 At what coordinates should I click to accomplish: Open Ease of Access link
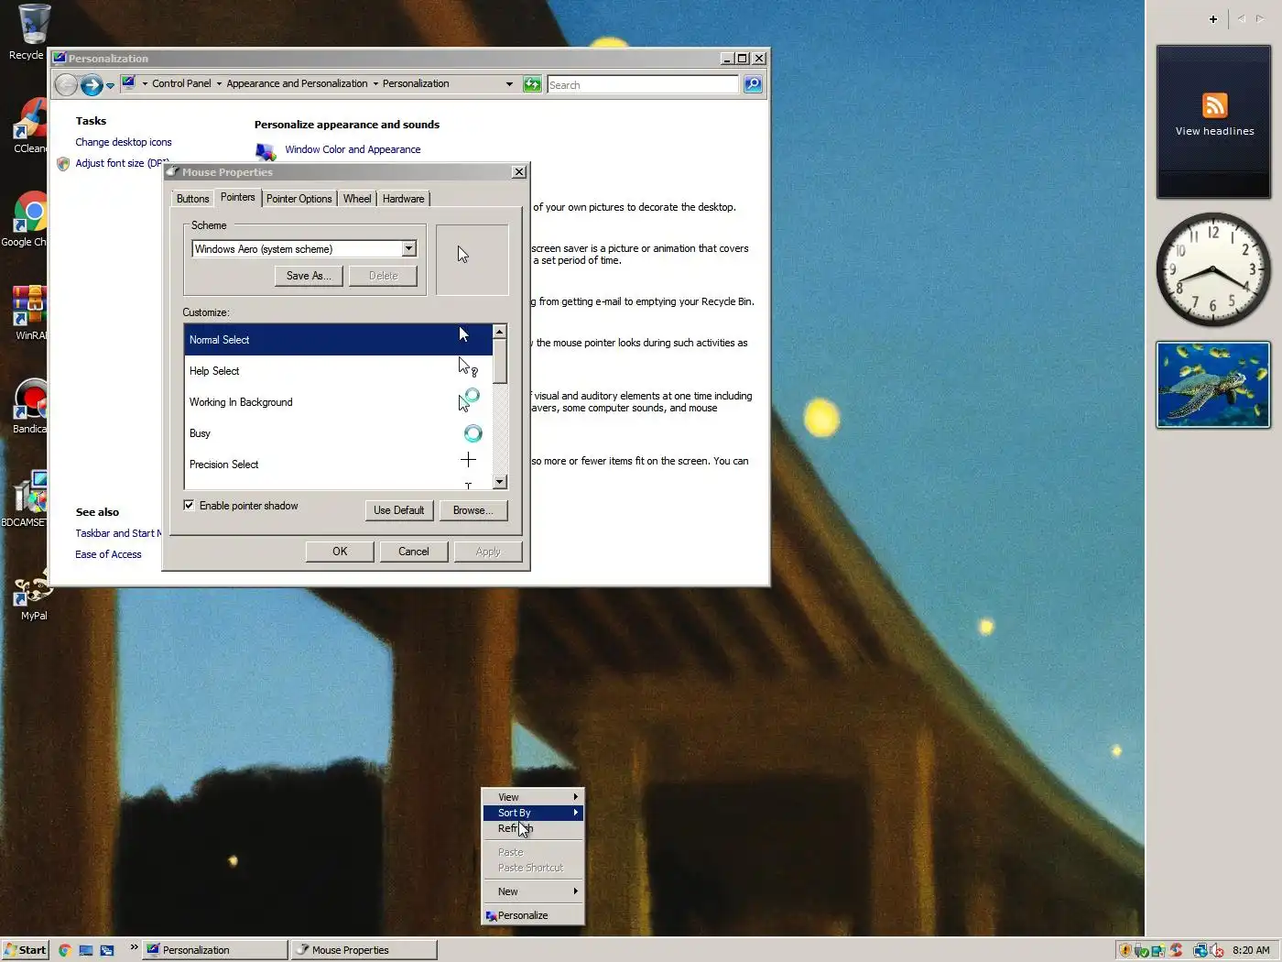tap(108, 554)
